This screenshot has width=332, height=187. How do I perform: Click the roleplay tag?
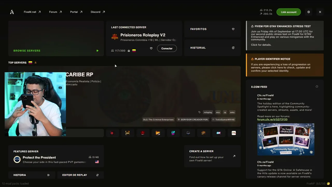[208, 112]
